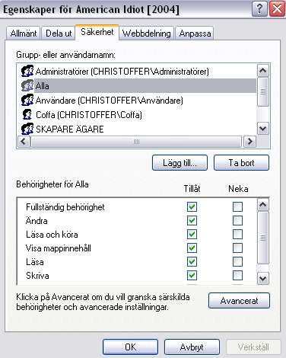
Task: Click the Coffa user icon
Action: click(27, 115)
